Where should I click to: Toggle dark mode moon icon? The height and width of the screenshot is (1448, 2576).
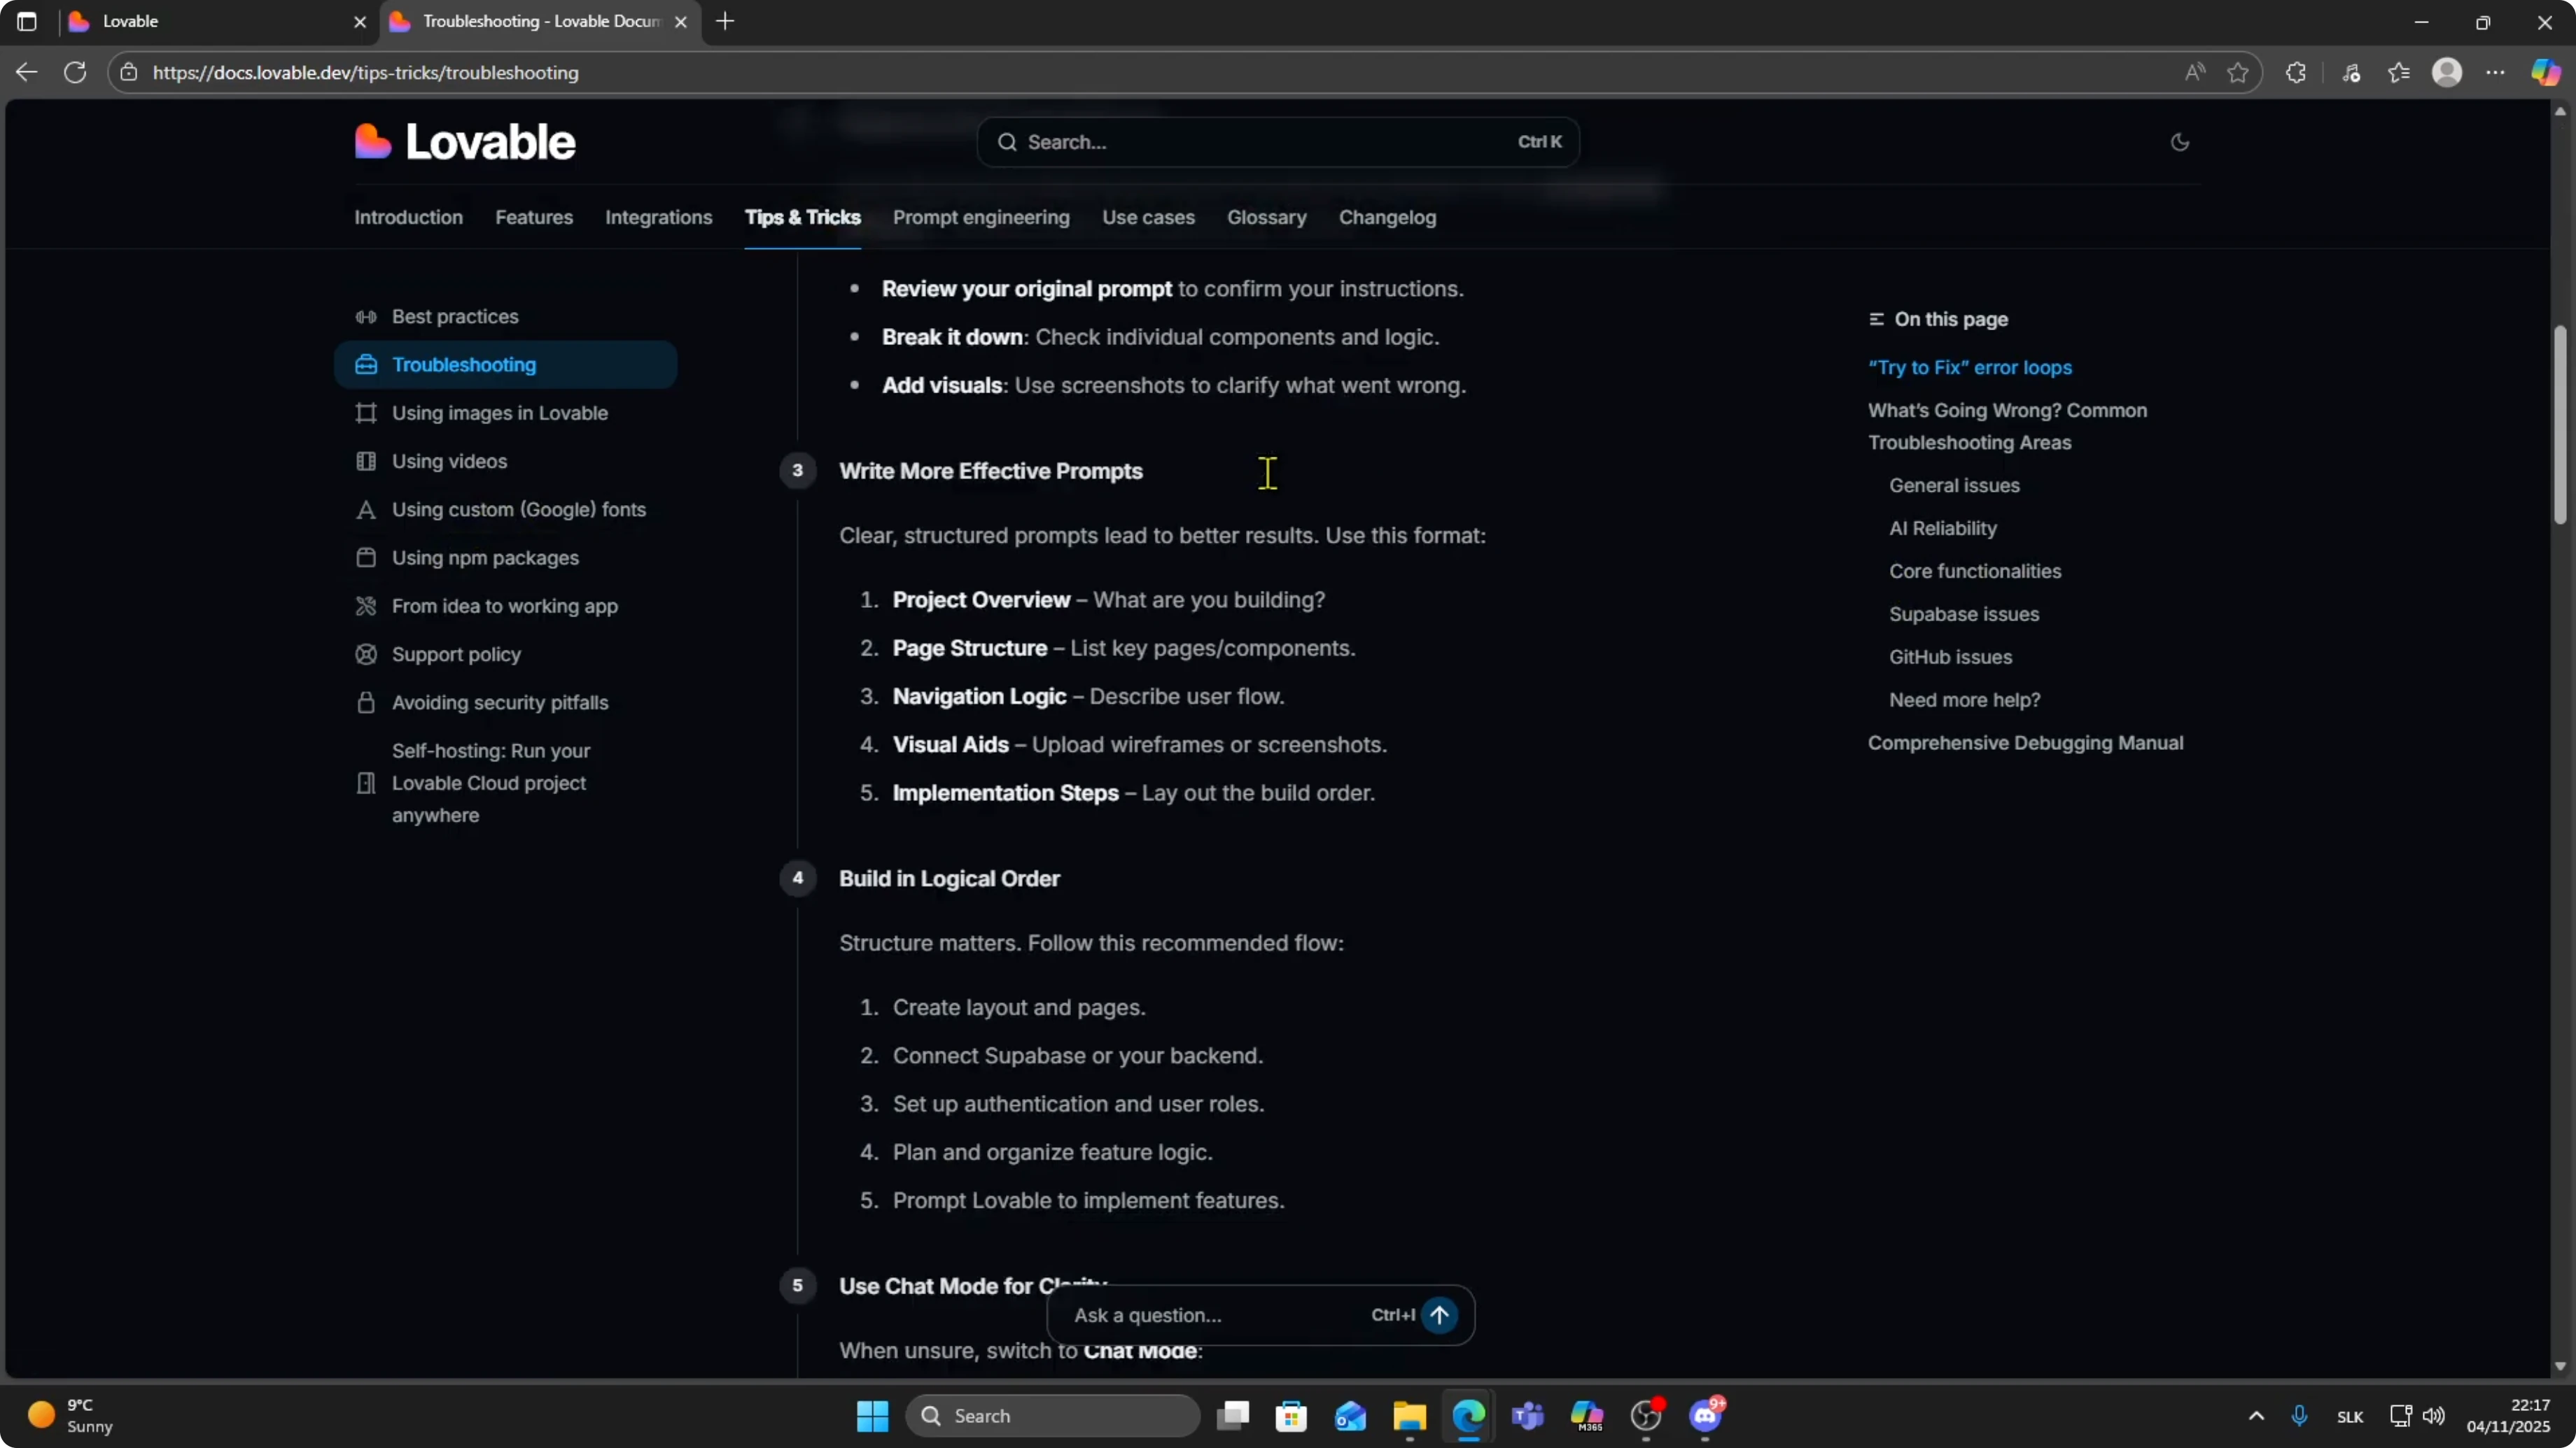tap(2180, 142)
